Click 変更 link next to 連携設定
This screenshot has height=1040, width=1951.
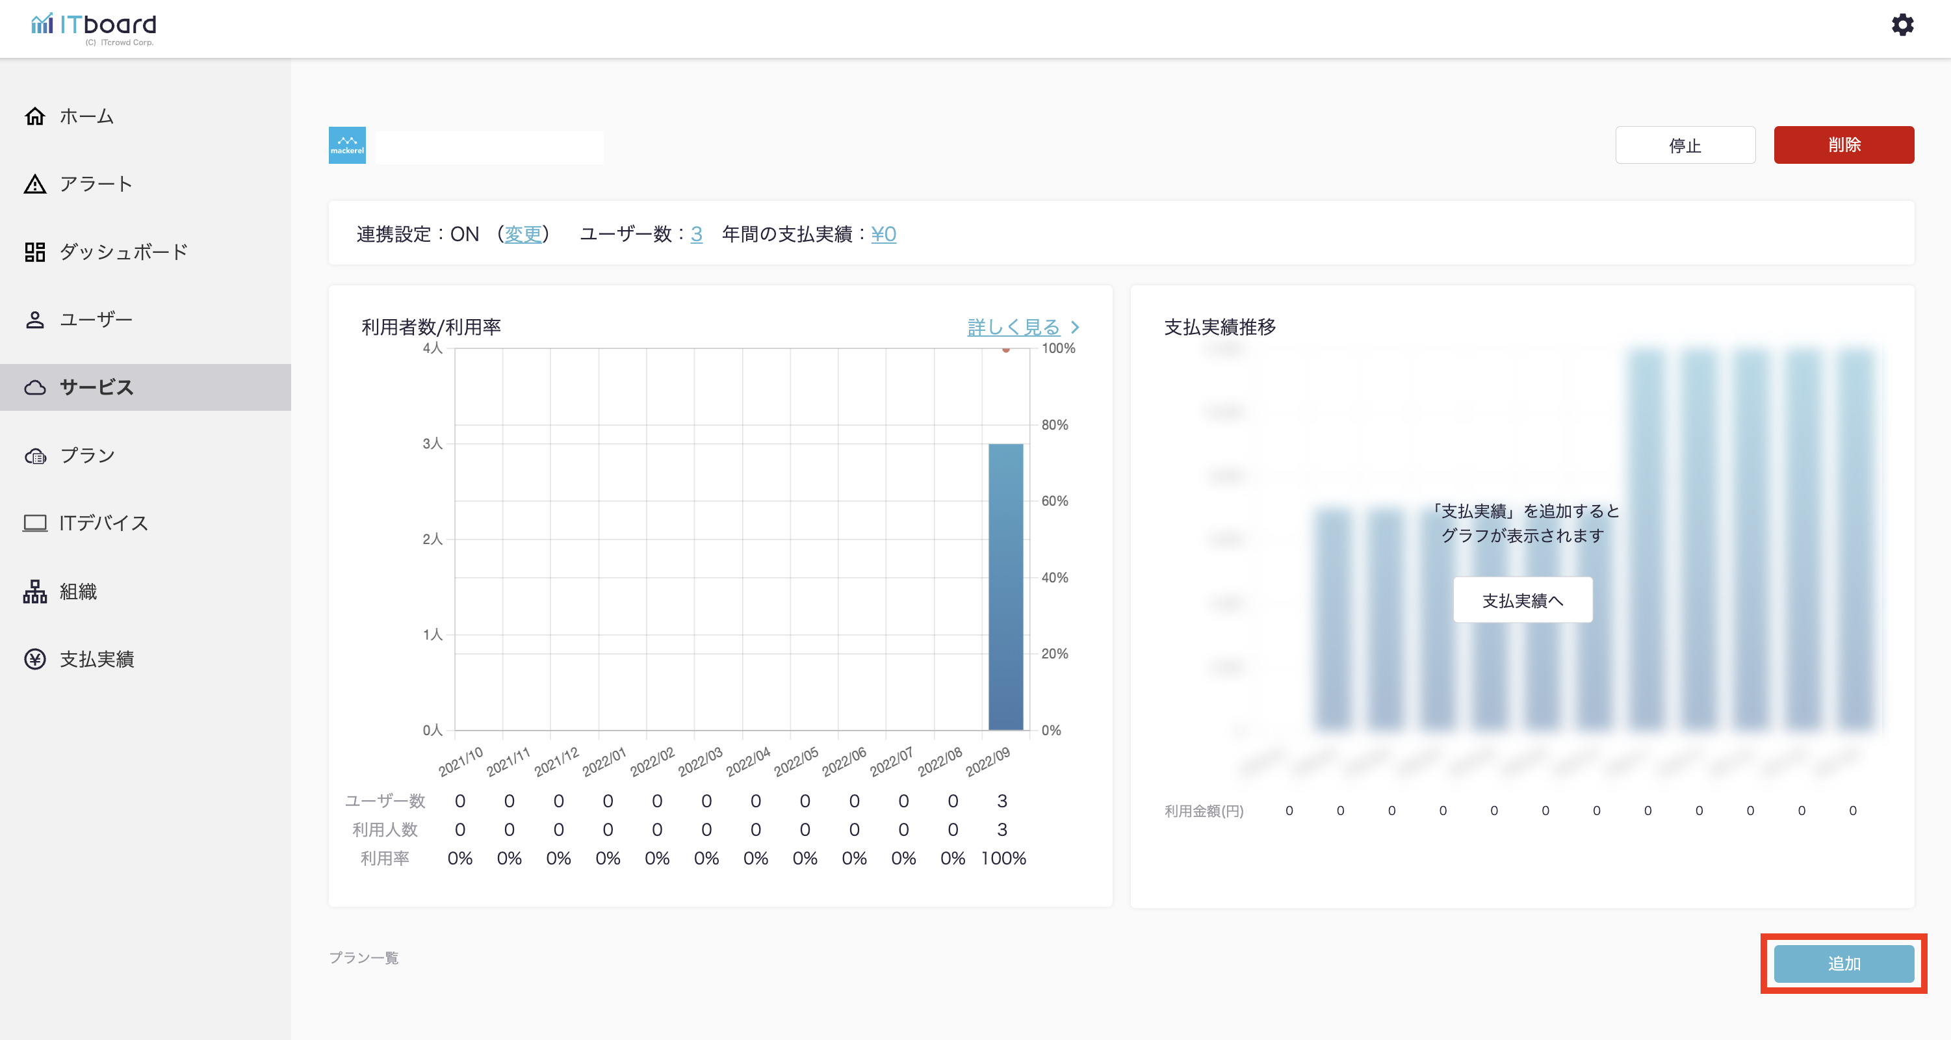pyautogui.click(x=523, y=234)
